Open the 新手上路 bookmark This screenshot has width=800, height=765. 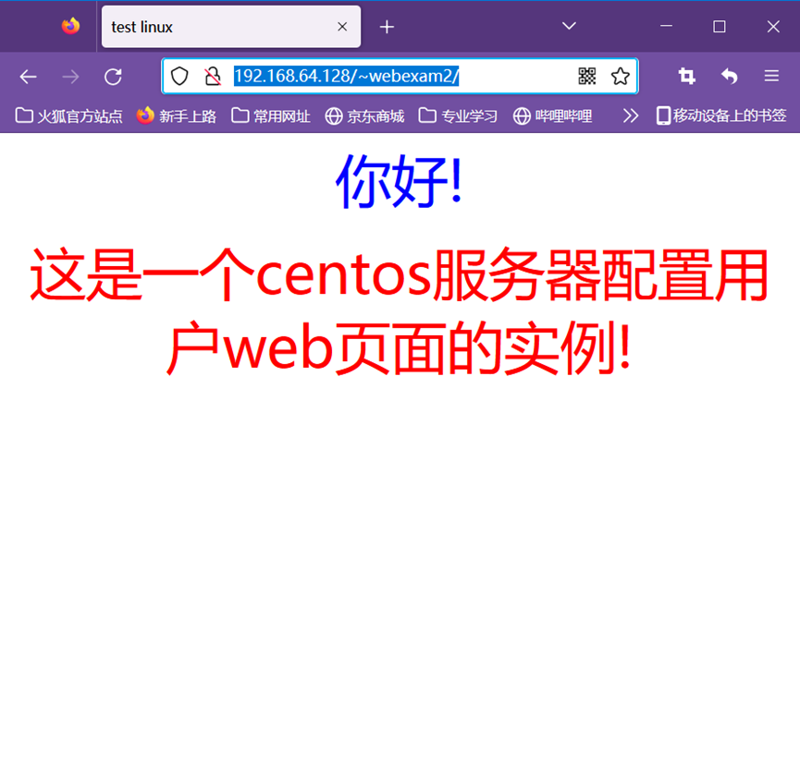(177, 116)
